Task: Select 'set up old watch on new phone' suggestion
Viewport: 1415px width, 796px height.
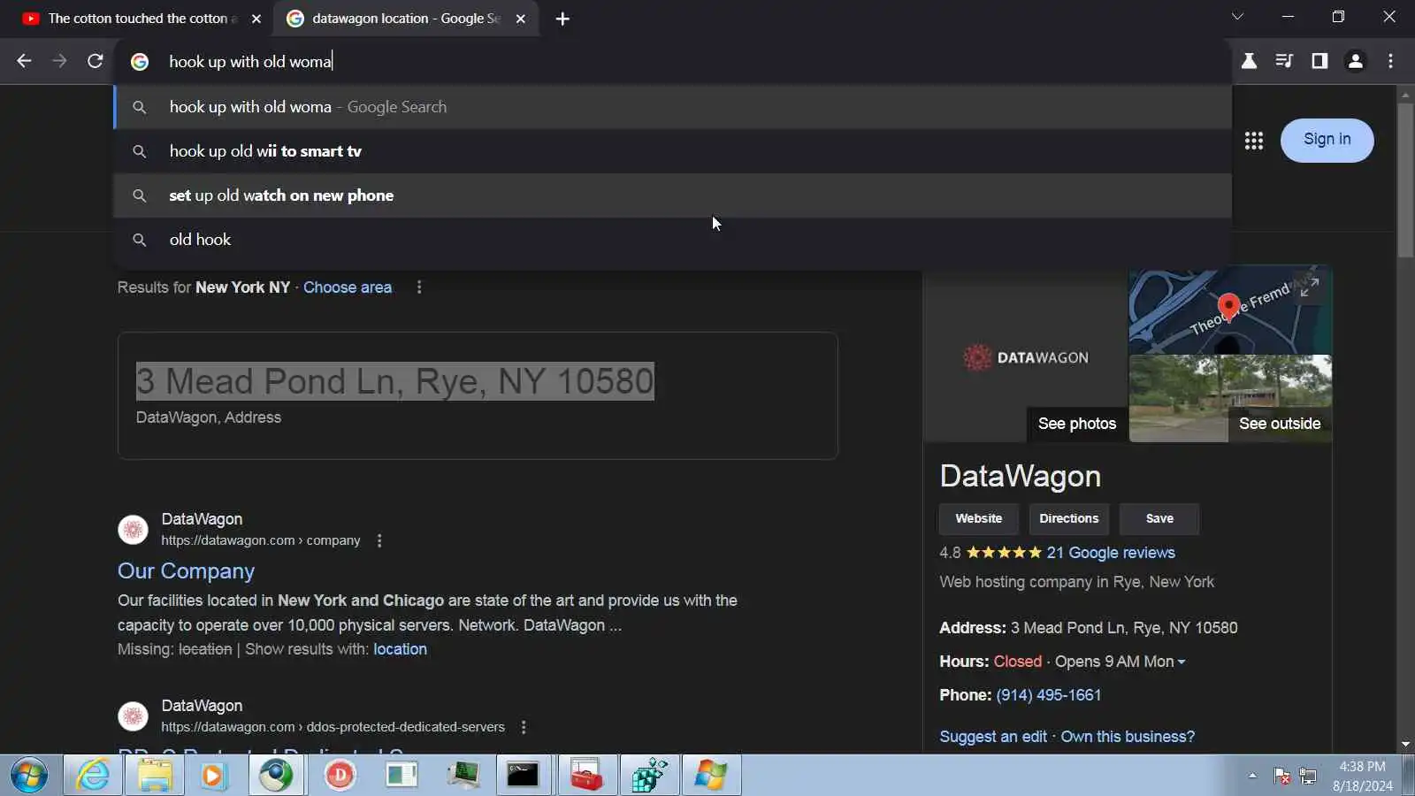Action: 673,195
